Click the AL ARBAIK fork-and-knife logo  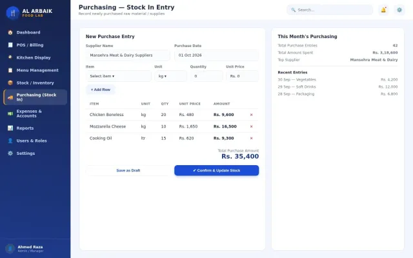13,13
